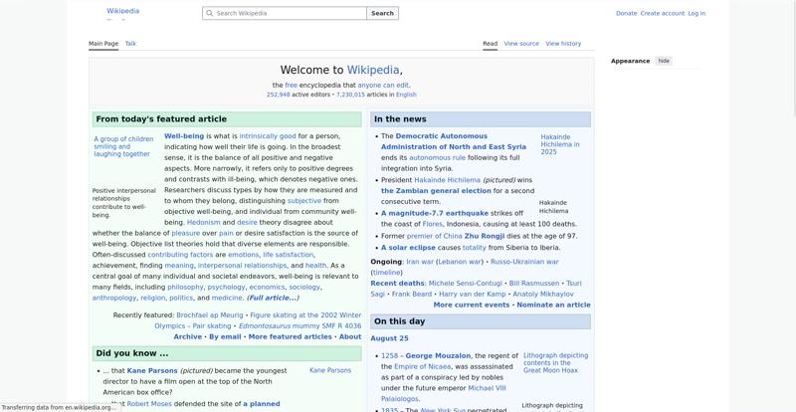The width and height of the screenshot is (796, 412).
Task: Click the 'By email' link
Action: pos(225,336)
